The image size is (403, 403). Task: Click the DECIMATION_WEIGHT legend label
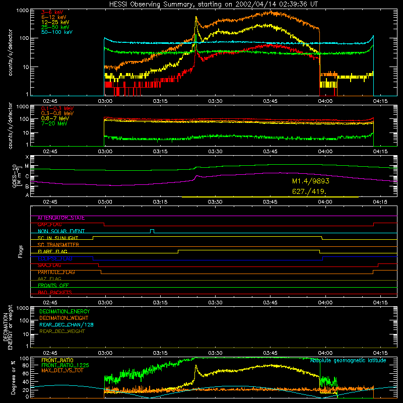64,318
